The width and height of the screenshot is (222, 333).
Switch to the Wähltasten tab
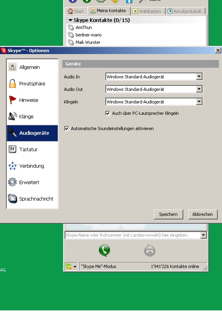point(147,11)
